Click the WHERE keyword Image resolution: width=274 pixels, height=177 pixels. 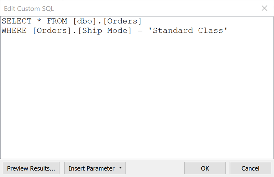click(x=14, y=31)
